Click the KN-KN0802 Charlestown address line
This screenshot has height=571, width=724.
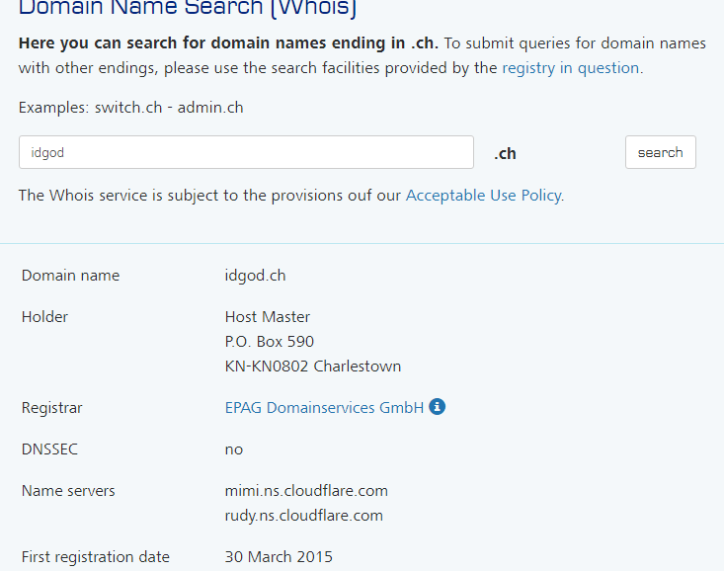(312, 367)
